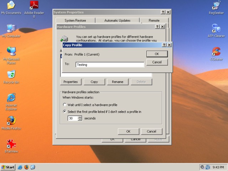Open Properties in Hardware Profiles

coord(71,82)
